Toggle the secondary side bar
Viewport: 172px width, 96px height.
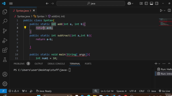pos(157,3)
